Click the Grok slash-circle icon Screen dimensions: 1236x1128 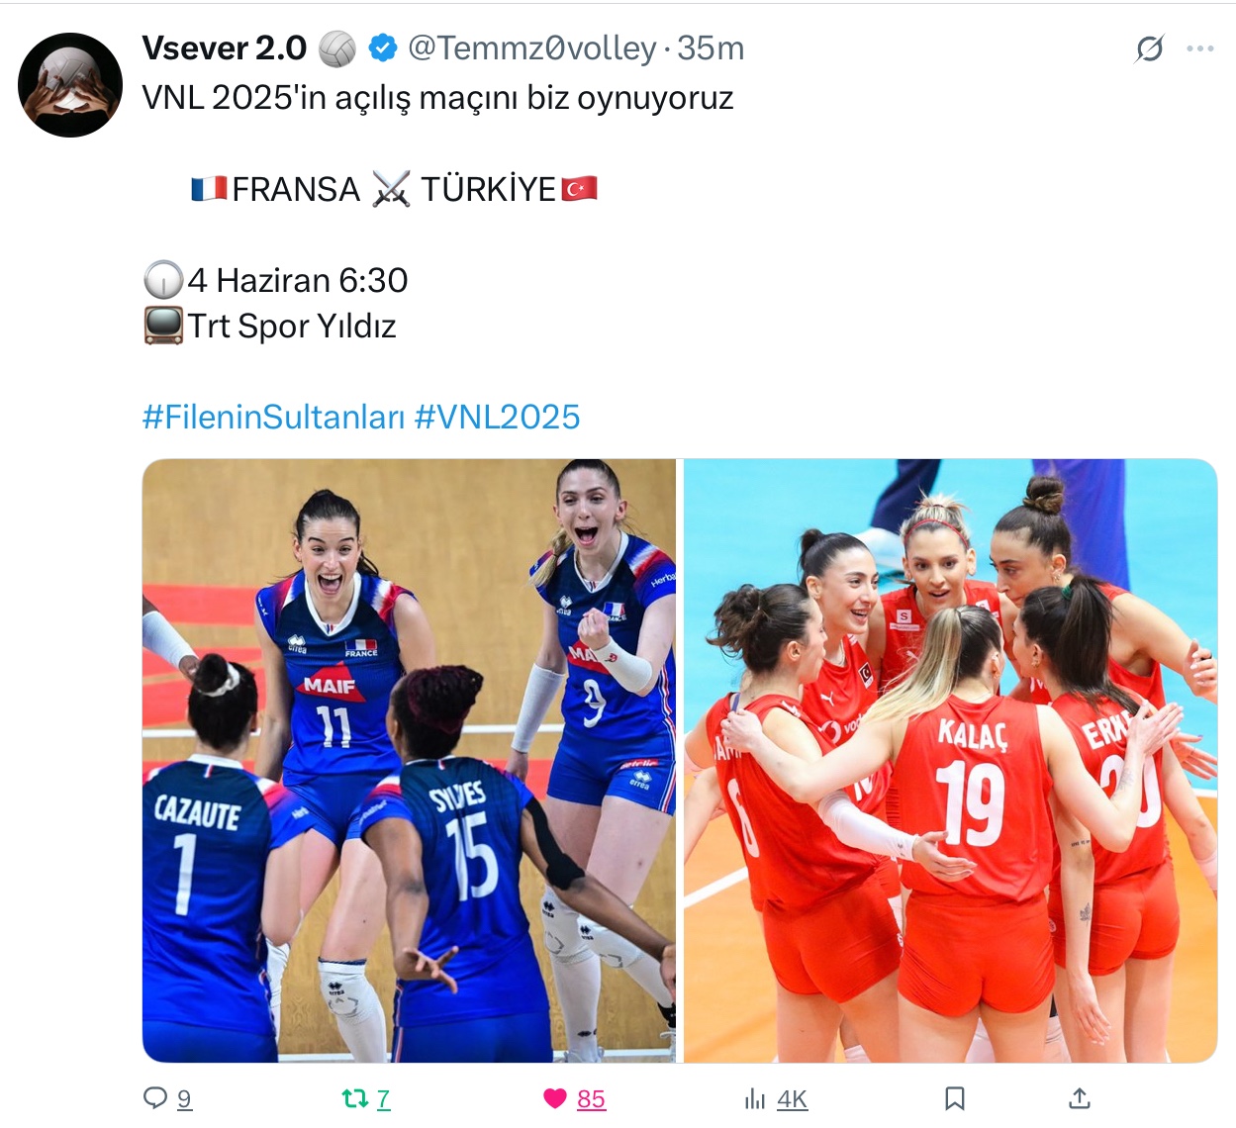click(1150, 47)
